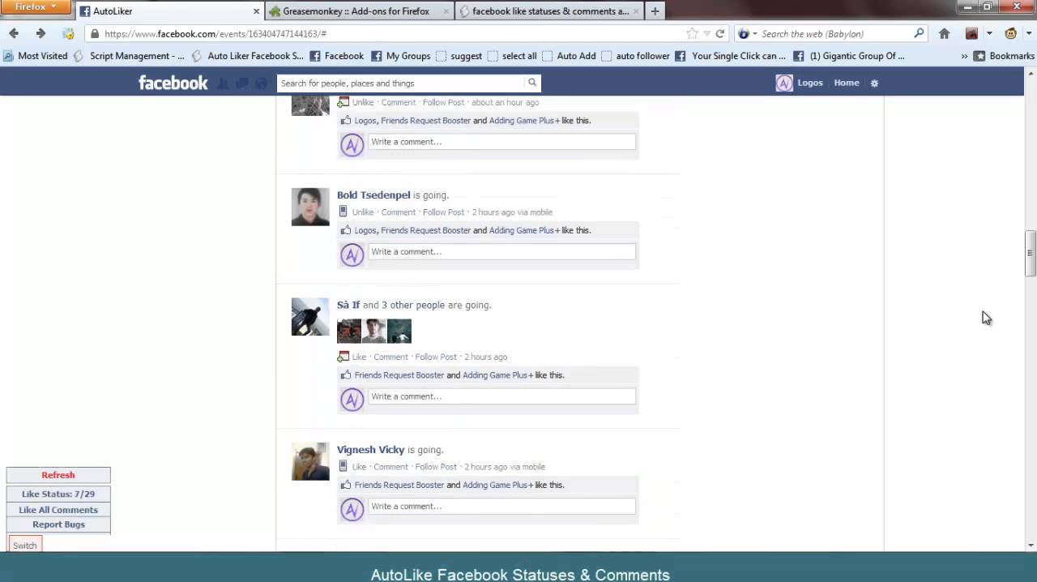
Task: Click the red Refresh button
Action: 58,475
